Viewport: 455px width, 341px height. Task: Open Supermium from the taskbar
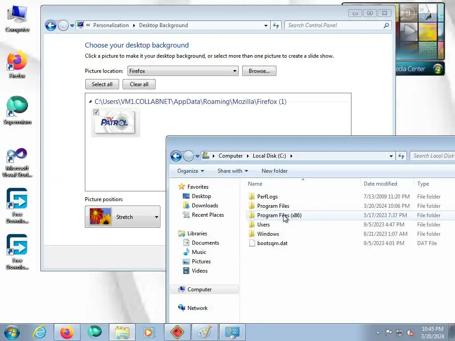[95, 332]
